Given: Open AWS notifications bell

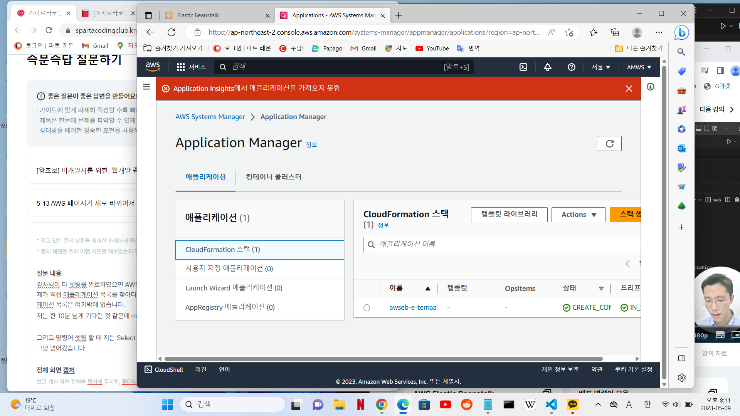Looking at the screenshot, I should 547,67.
